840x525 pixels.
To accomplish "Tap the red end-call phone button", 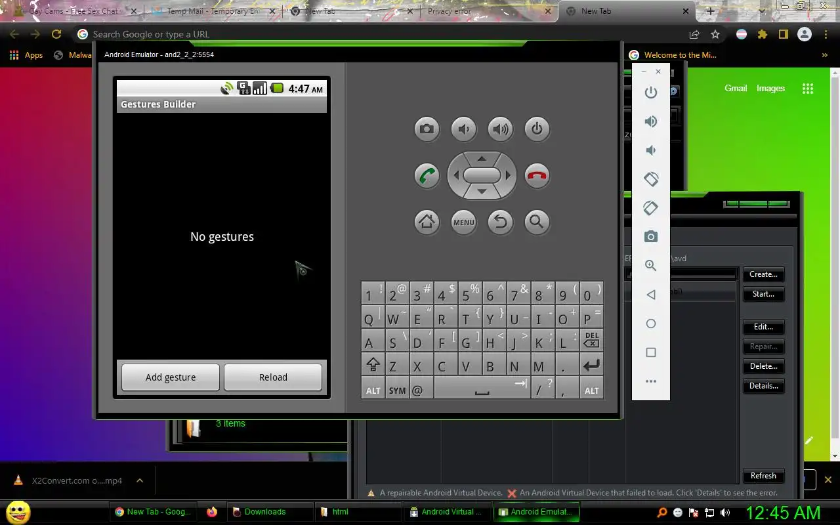I will [537, 176].
